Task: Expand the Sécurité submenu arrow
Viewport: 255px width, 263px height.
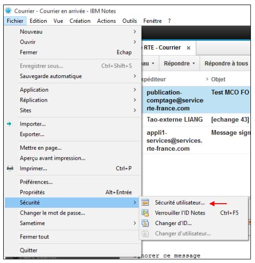Action: (135, 202)
